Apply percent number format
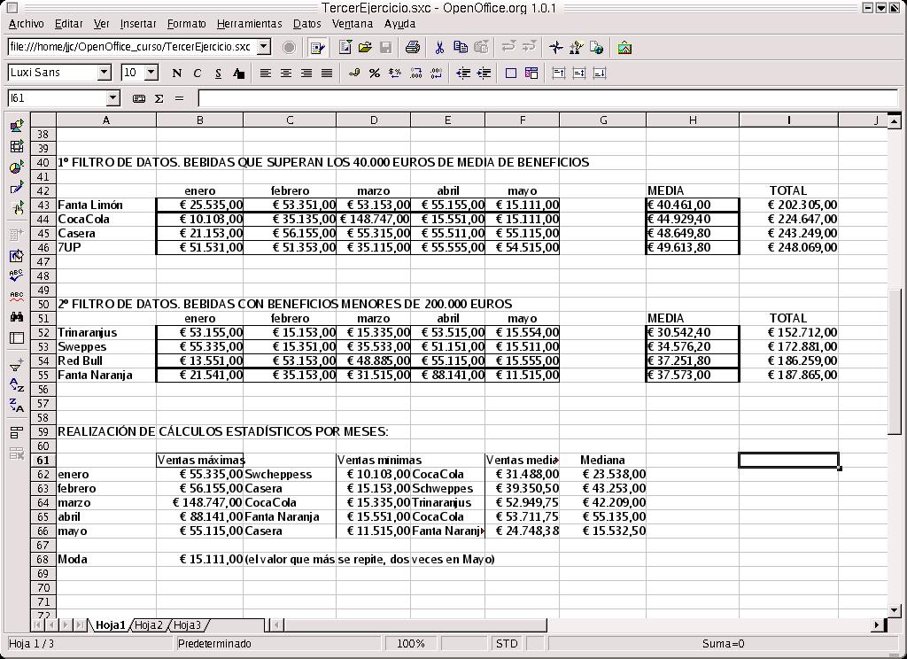This screenshot has height=659, width=907. [x=374, y=73]
